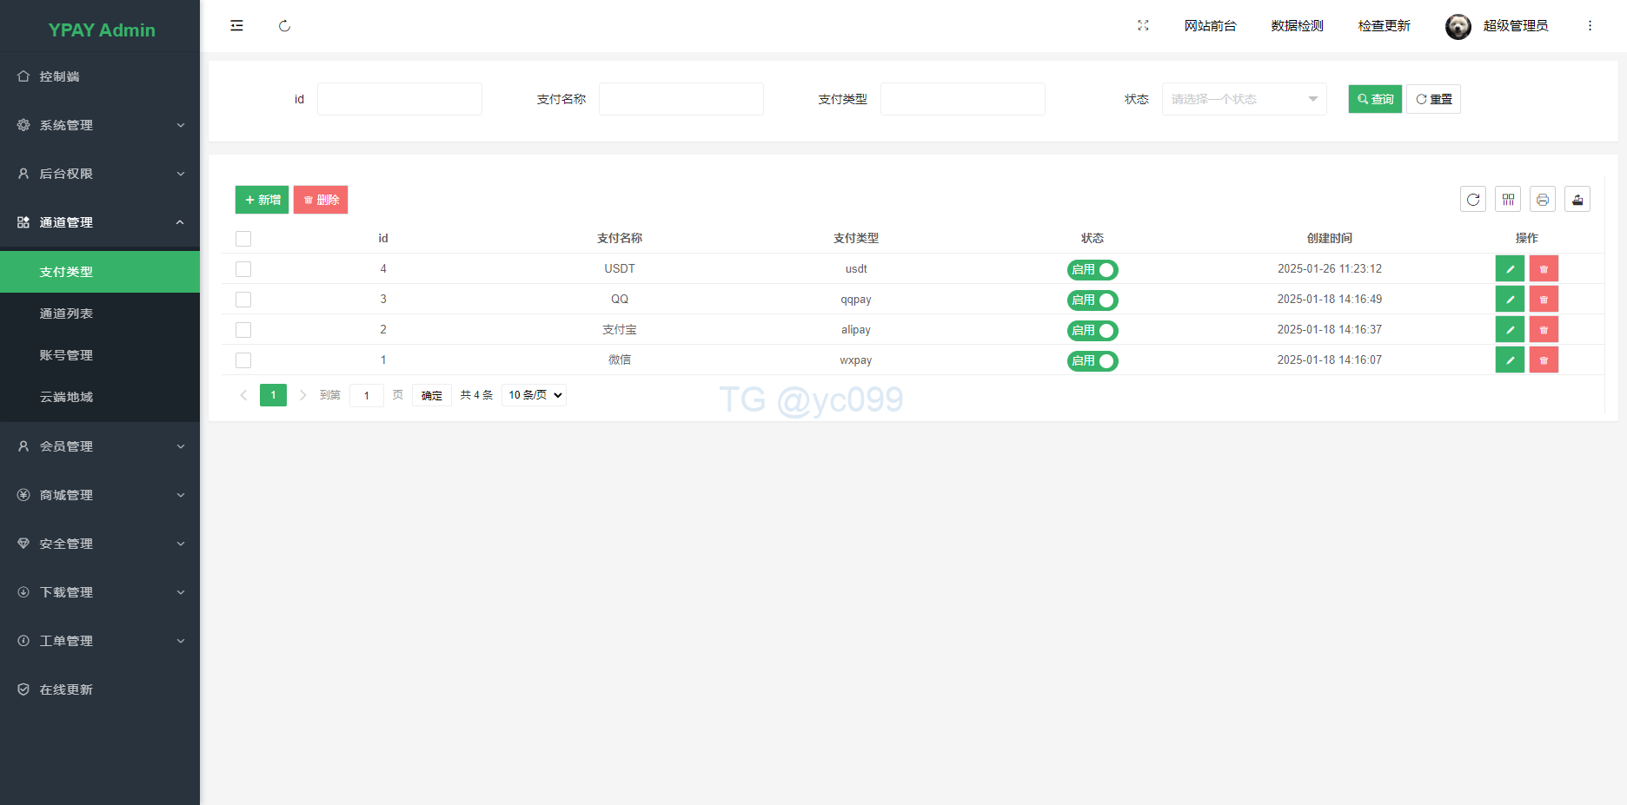
Task: Enter fullscreen using the expand icon
Action: 1143,26
